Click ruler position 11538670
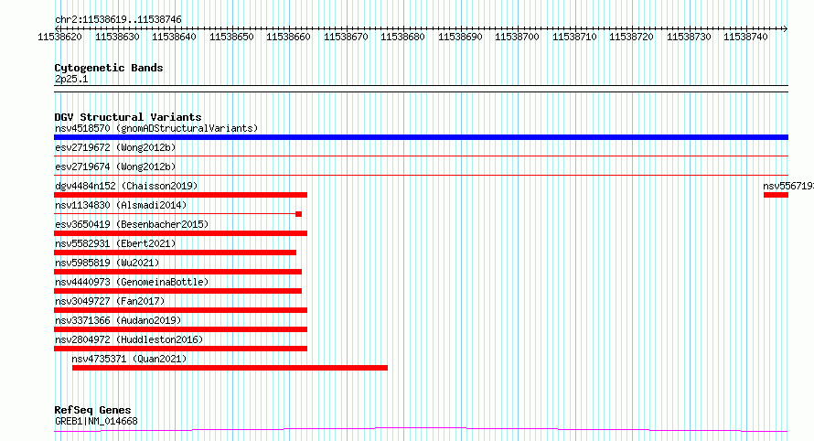The height and width of the screenshot is (441, 814). (x=346, y=37)
